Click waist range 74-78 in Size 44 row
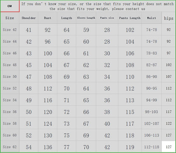The height and width of the screenshot is (153, 176). [151, 41]
